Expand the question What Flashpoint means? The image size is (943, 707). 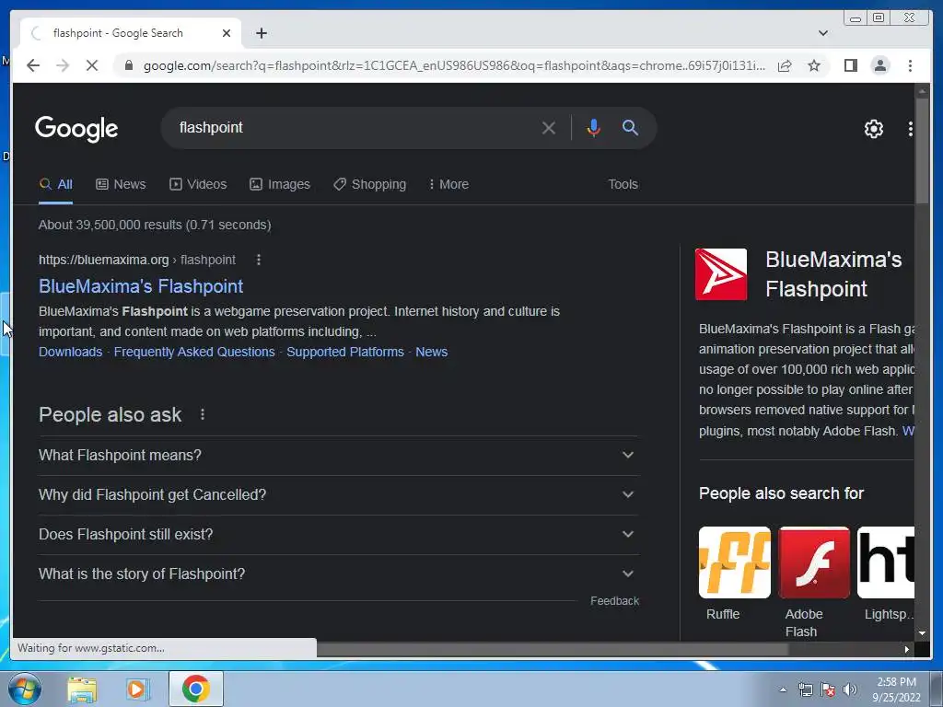coord(338,455)
